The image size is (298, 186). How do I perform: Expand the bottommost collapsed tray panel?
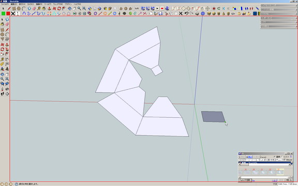pyautogui.click(x=279, y=26)
